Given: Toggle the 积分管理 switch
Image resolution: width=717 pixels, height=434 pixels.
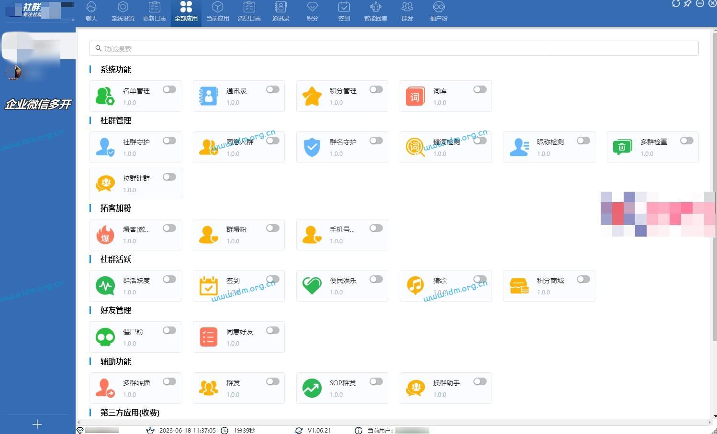Looking at the screenshot, I should click(x=376, y=89).
